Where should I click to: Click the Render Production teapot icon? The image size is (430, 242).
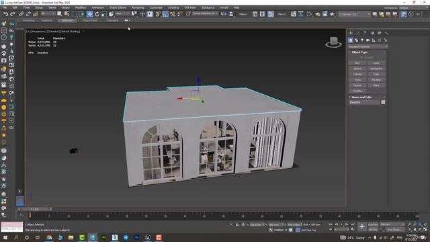point(332,14)
